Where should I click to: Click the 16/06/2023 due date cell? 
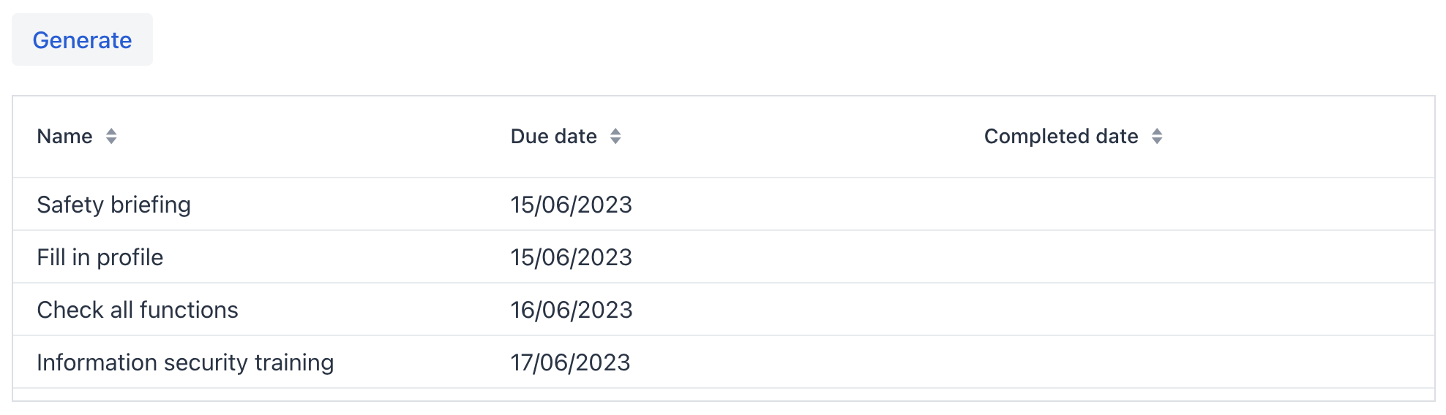tap(571, 310)
